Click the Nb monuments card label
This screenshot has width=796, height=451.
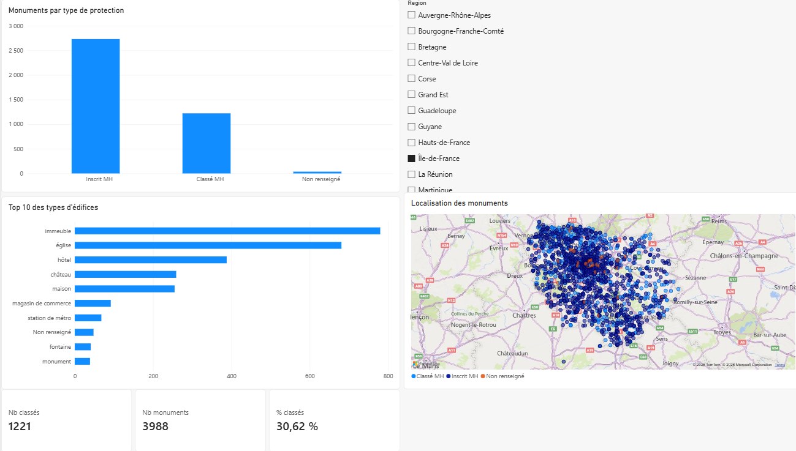tap(165, 412)
